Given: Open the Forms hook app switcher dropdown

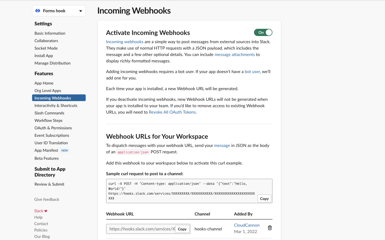Looking at the screenshot, I should pos(81,11).
